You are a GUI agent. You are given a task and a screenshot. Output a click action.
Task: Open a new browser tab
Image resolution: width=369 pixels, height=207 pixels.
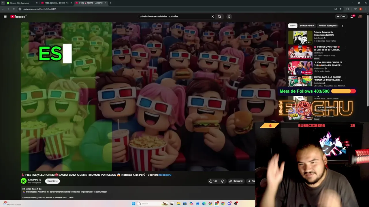click(111, 3)
